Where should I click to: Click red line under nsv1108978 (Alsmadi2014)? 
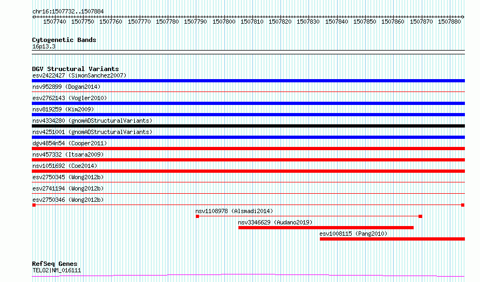click(x=309, y=216)
